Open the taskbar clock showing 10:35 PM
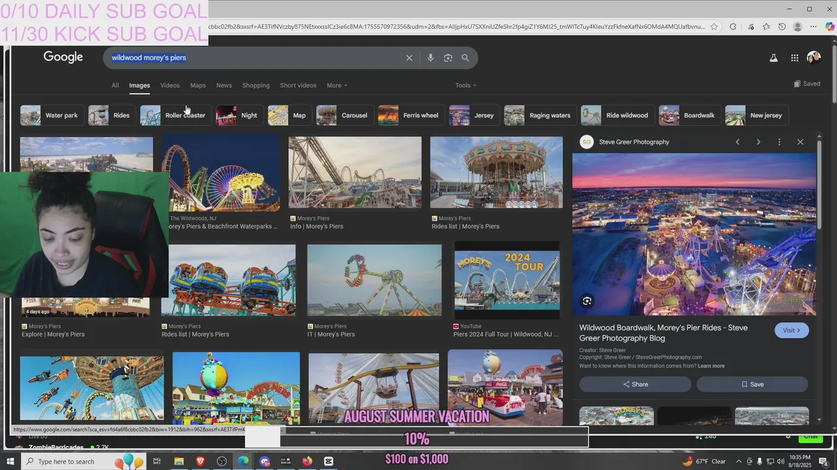Screen dimensions: 837x470 800,462
